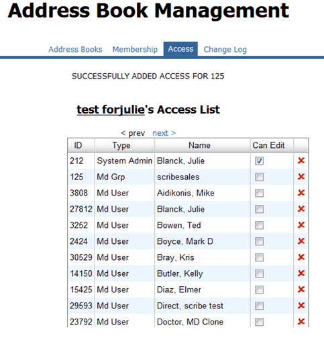Remove Aidikonis, Mike from access list
Screen dimensions: 324x340
click(x=301, y=193)
